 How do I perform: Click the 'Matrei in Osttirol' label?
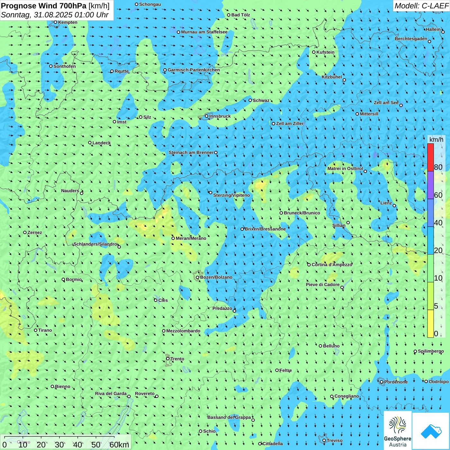click(x=345, y=168)
